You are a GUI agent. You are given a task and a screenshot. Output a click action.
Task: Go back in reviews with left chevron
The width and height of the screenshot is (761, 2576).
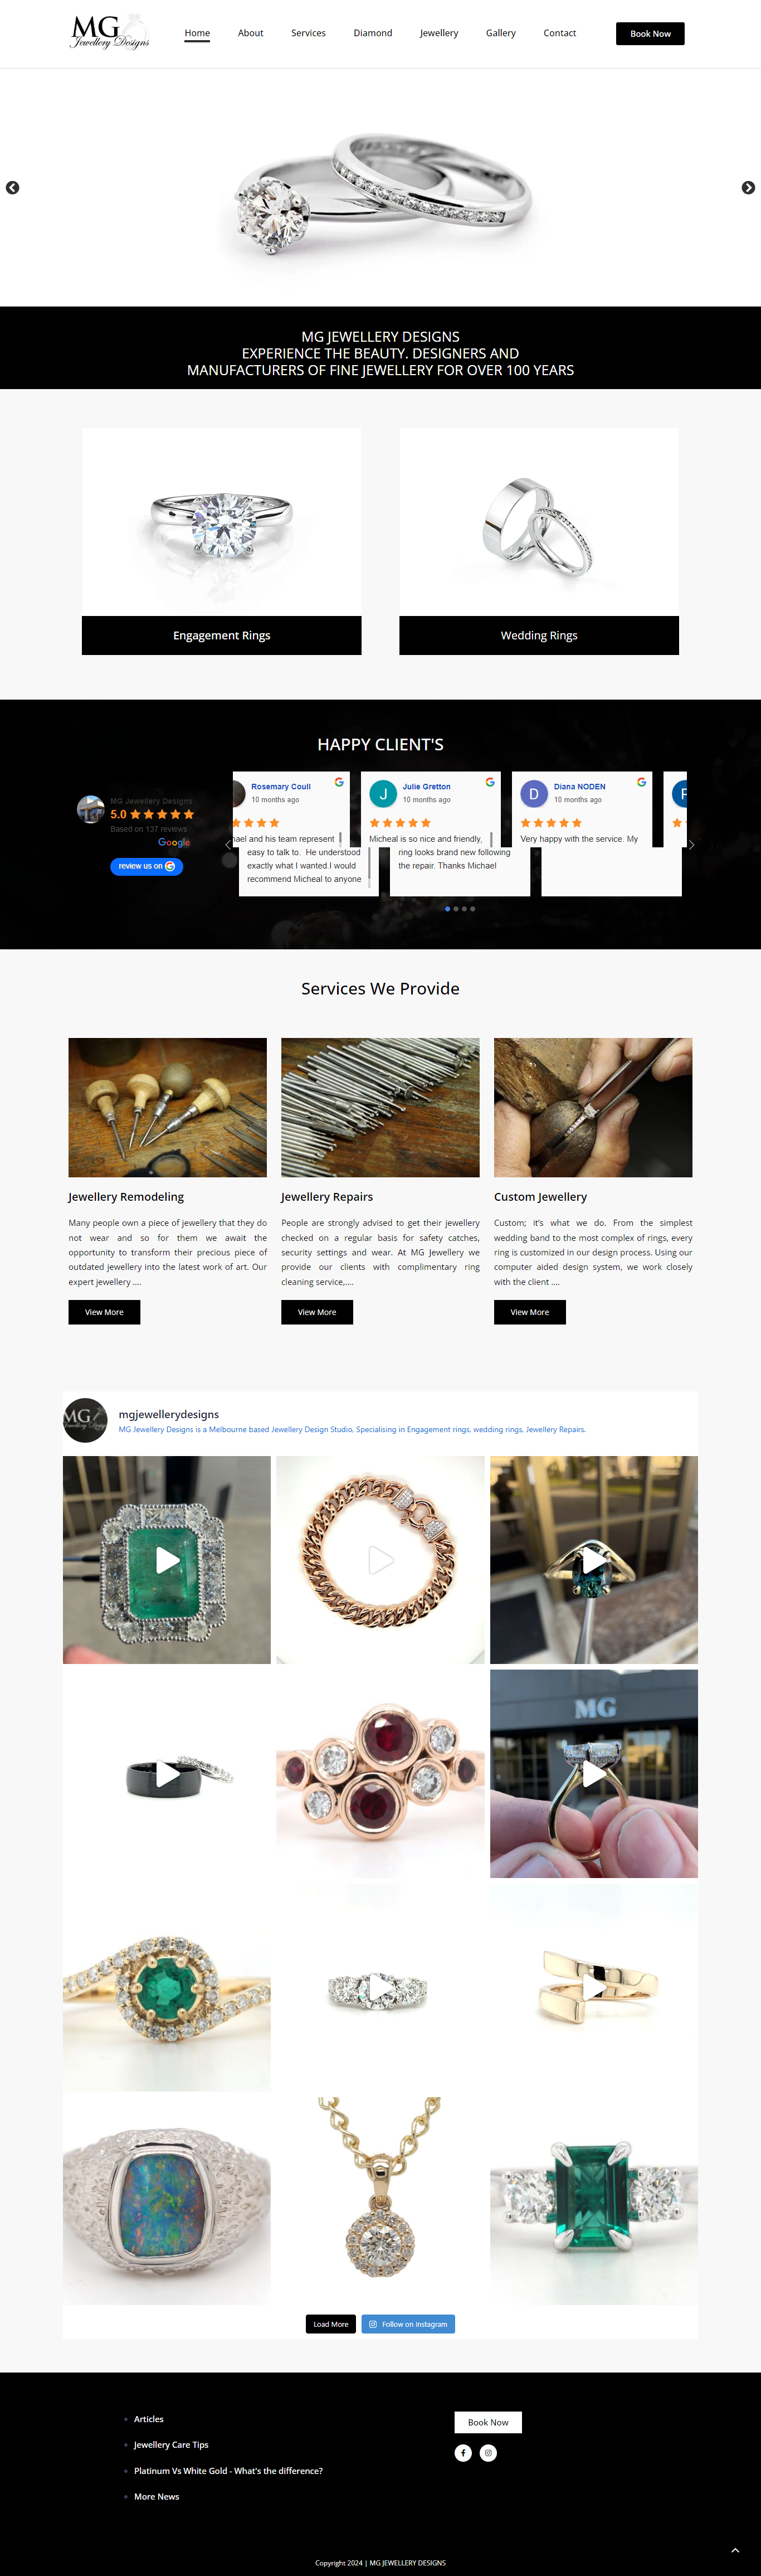click(x=228, y=844)
